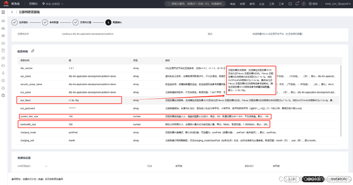Click the bandwidth_size parameter name

(x=28, y=125)
